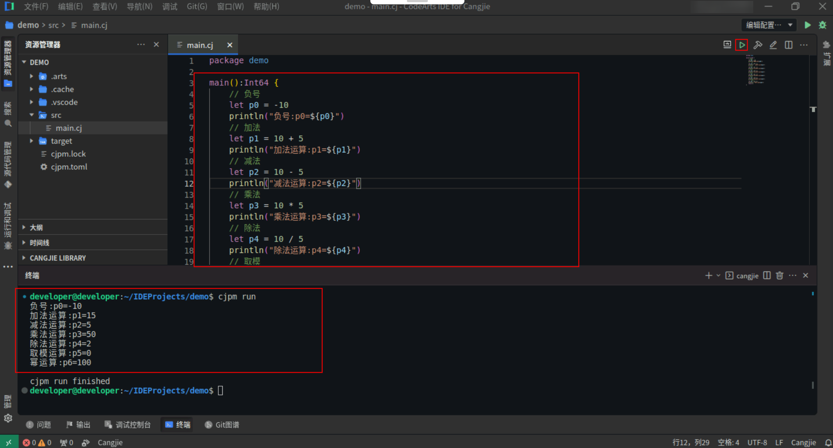Open the 编辑(E) menu
The image size is (833, 448).
tap(70, 7)
